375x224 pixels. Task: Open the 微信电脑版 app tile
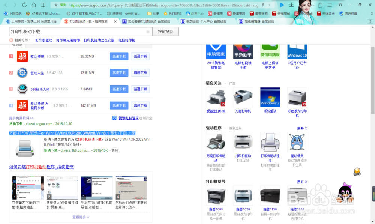(x=270, y=52)
